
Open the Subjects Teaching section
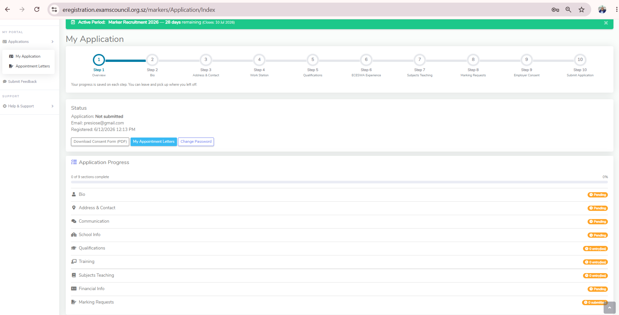339,275
